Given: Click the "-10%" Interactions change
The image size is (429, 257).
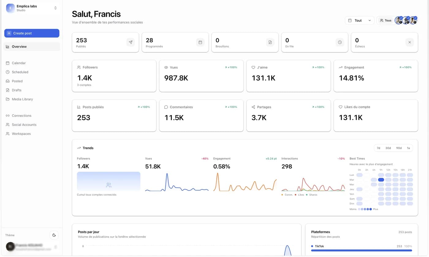Looking at the screenshot, I should click(341, 159).
